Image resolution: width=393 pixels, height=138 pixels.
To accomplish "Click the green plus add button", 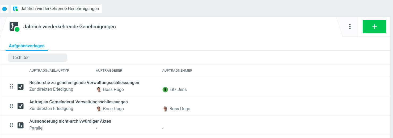I will (x=374, y=27).
